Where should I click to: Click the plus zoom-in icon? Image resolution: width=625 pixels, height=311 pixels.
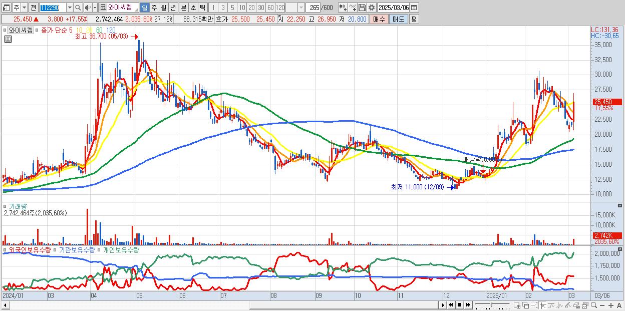coord(611,305)
